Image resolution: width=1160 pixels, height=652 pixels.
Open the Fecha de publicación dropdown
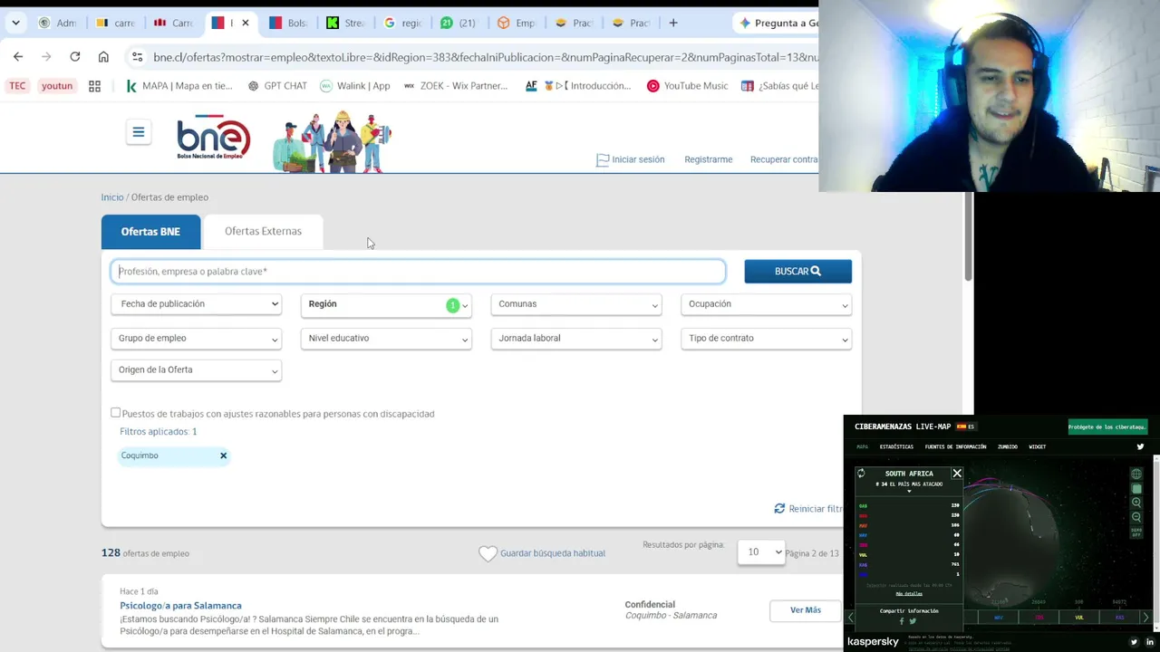pyautogui.click(x=197, y=304)
